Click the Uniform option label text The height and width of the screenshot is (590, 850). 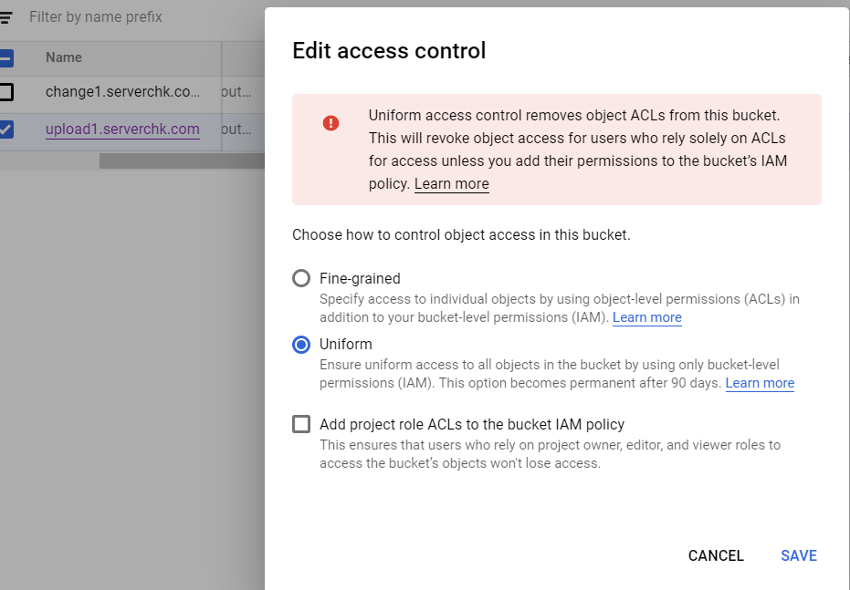click(346, 345)
